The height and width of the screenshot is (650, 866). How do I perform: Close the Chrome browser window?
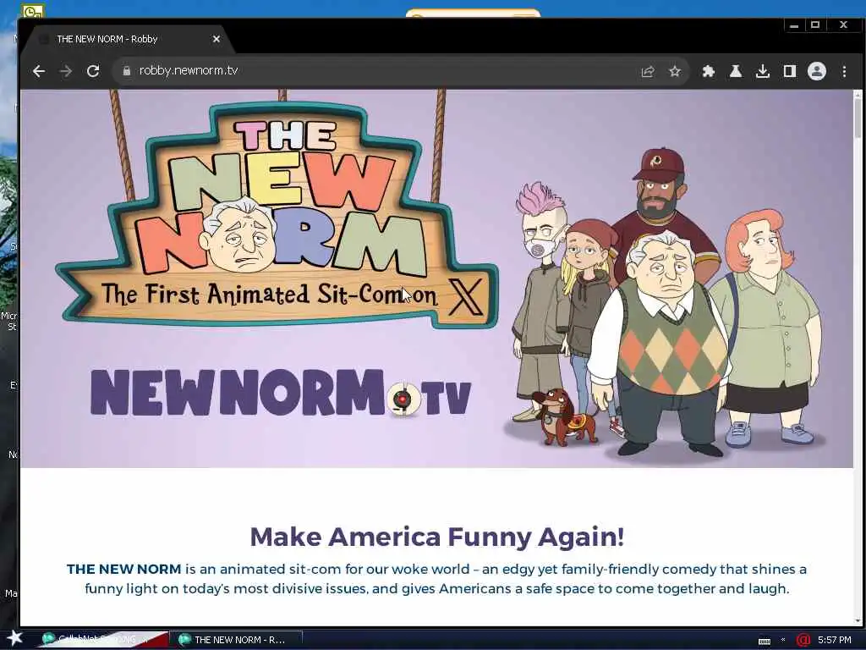(843, 25)
